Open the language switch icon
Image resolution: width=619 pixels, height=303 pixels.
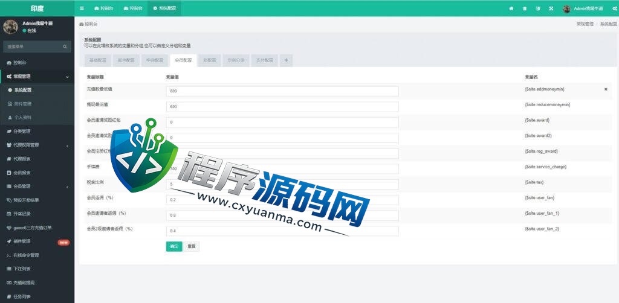[x=538, y=8]
